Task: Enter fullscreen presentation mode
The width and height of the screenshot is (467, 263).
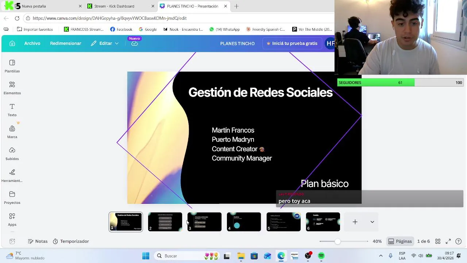Action: click(448, 241)
